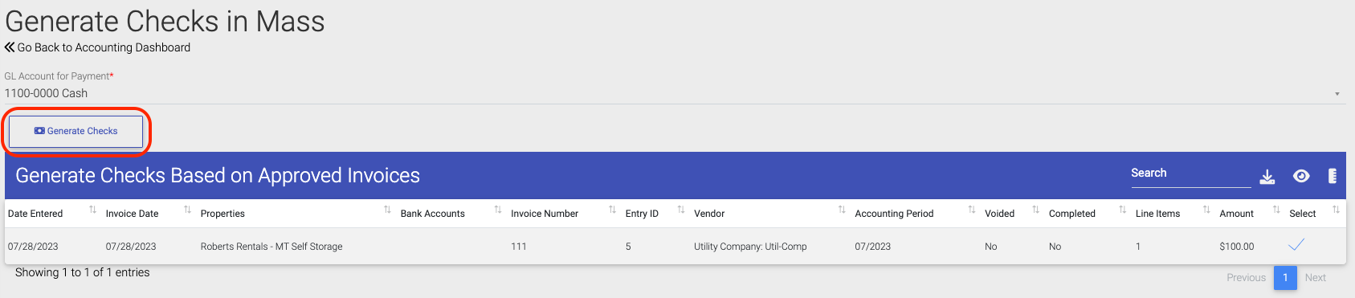
Task: Click Previous pagination button
Action: (x=1246, y=277)
